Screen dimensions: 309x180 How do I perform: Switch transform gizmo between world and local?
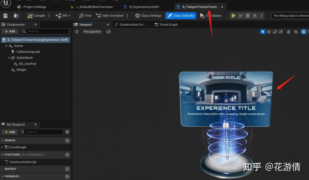[288, 32]
